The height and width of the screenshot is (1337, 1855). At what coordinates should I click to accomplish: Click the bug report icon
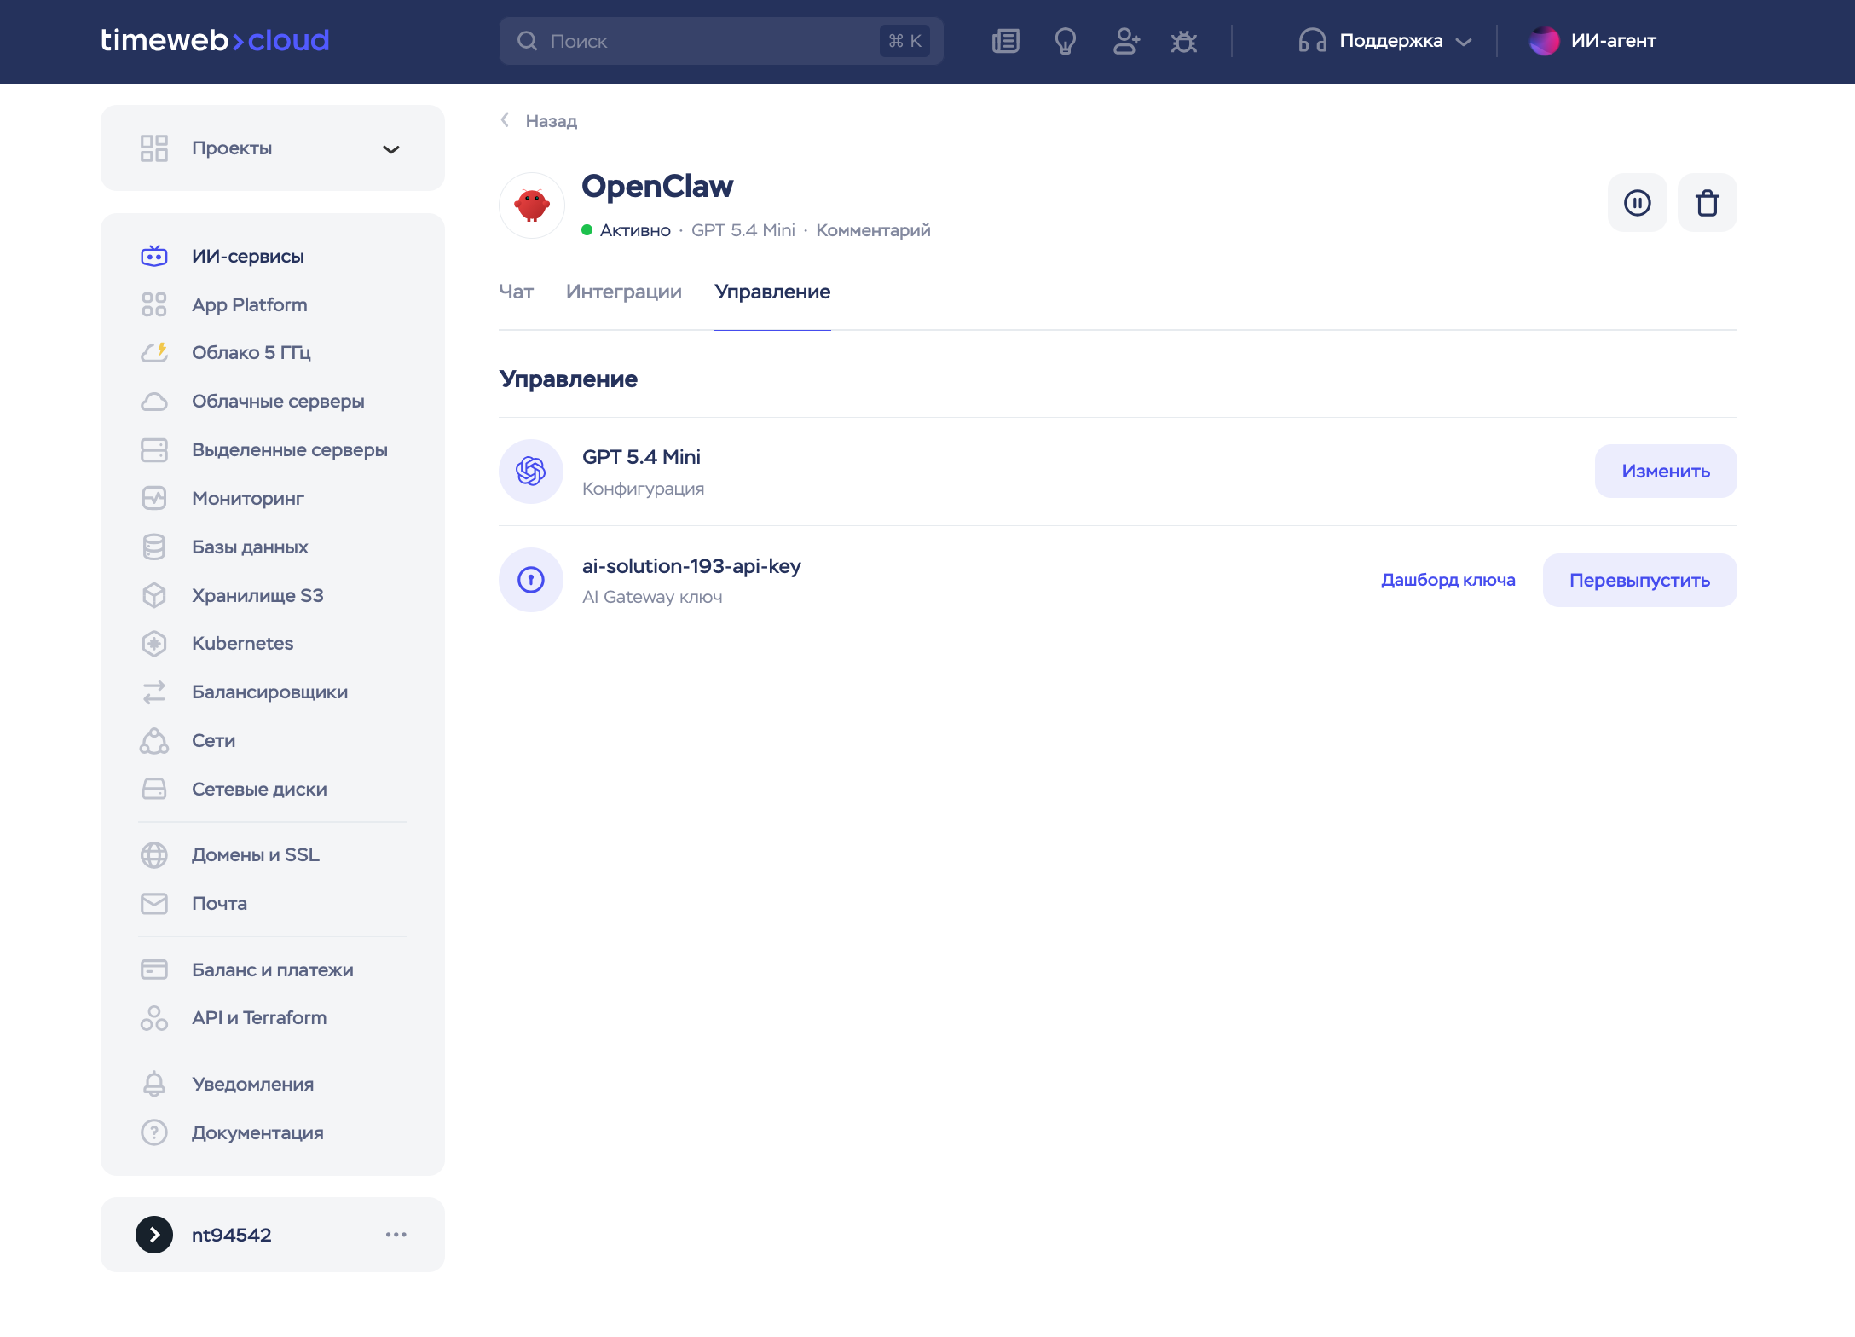1184,41
